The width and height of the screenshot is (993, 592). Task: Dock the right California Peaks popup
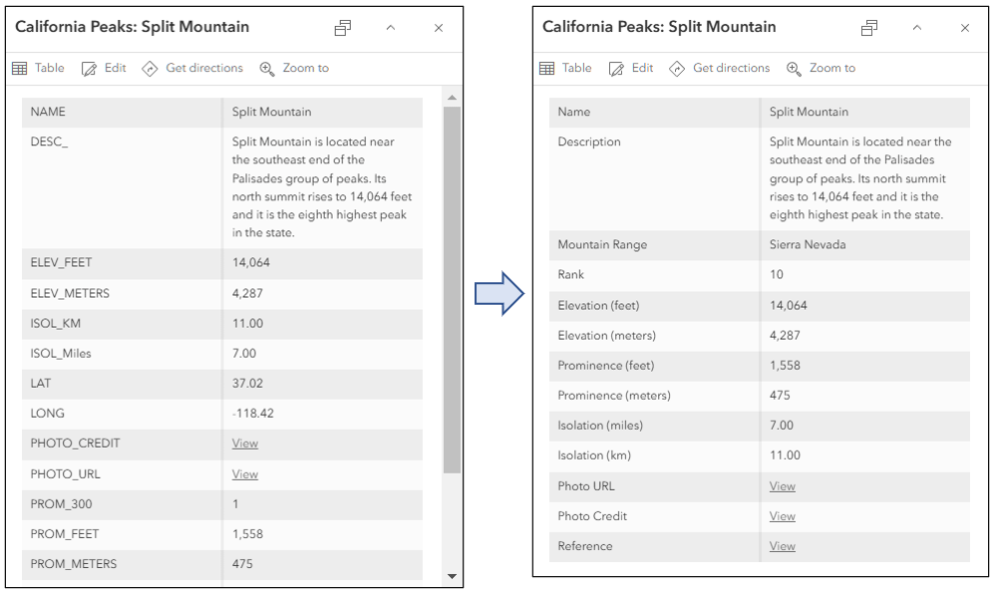[869, 28]
